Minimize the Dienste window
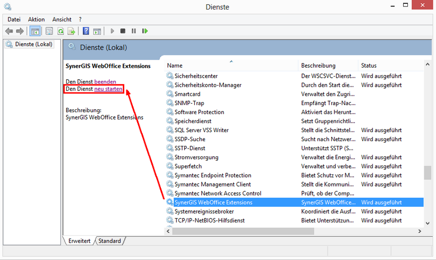 click(x=393, y=6)
